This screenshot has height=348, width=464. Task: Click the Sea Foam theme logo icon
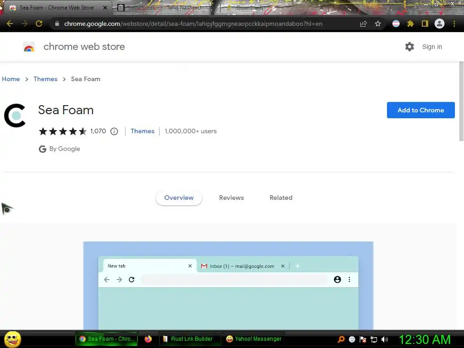pyautogui.click(x=15, y=116)
